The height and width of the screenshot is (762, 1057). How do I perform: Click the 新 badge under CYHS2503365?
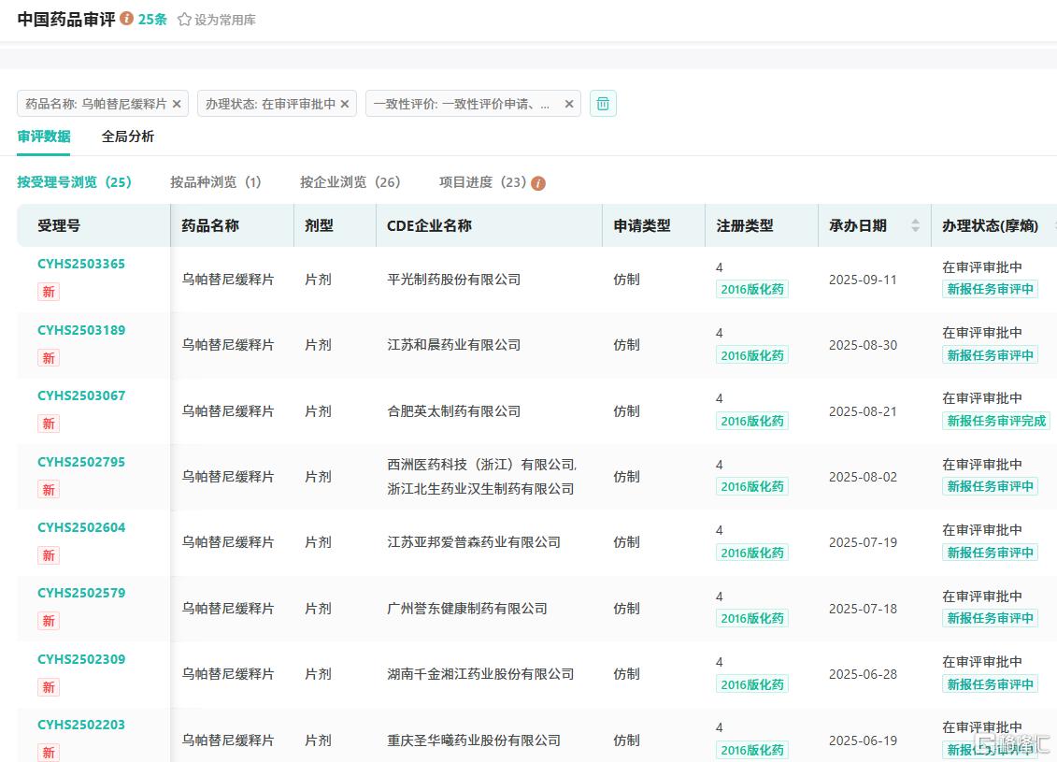[x=49, y=292]
